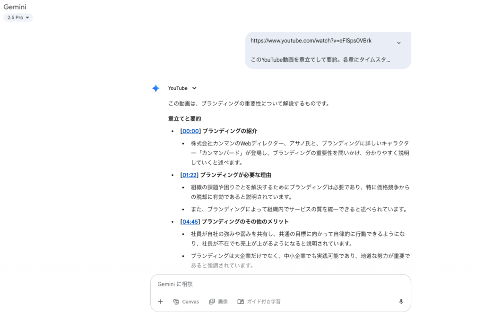Click the 'ブランディングの紹介' chapter title

tap(230, 131)
